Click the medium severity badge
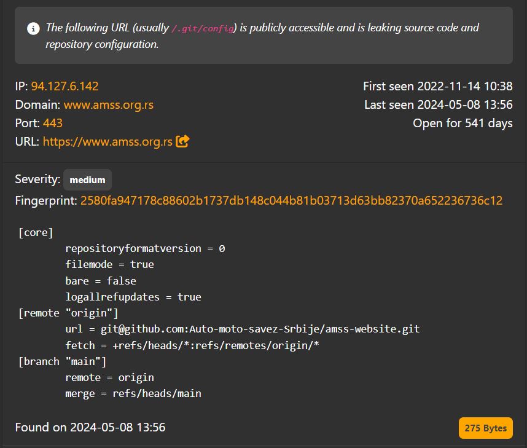Screen dimensions: 527x448 pyautogui.click(x=87, y=180)
